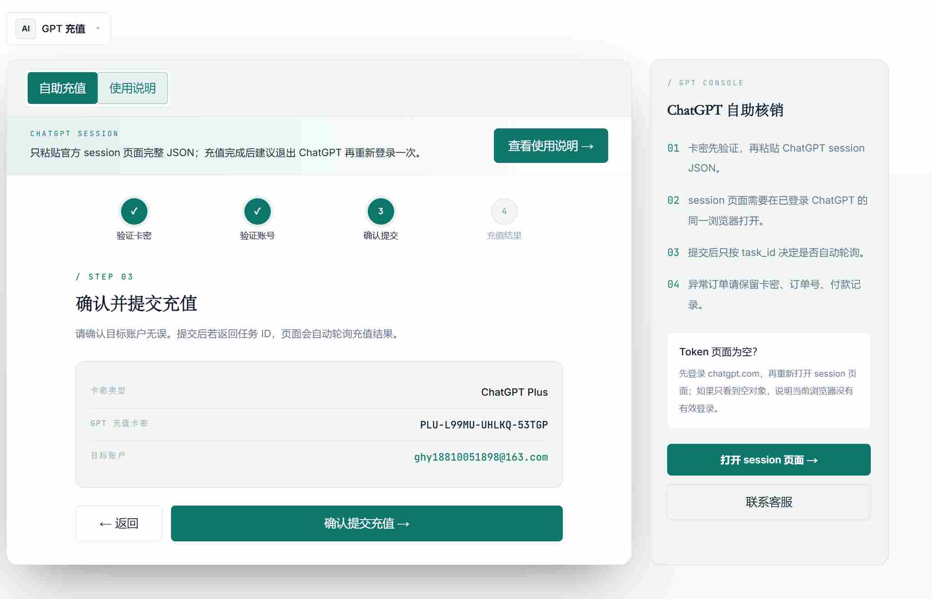The height and width of the screenshot is (599, 932).
Task: Click the / STEP 03 label
Action: coord(104,277)
